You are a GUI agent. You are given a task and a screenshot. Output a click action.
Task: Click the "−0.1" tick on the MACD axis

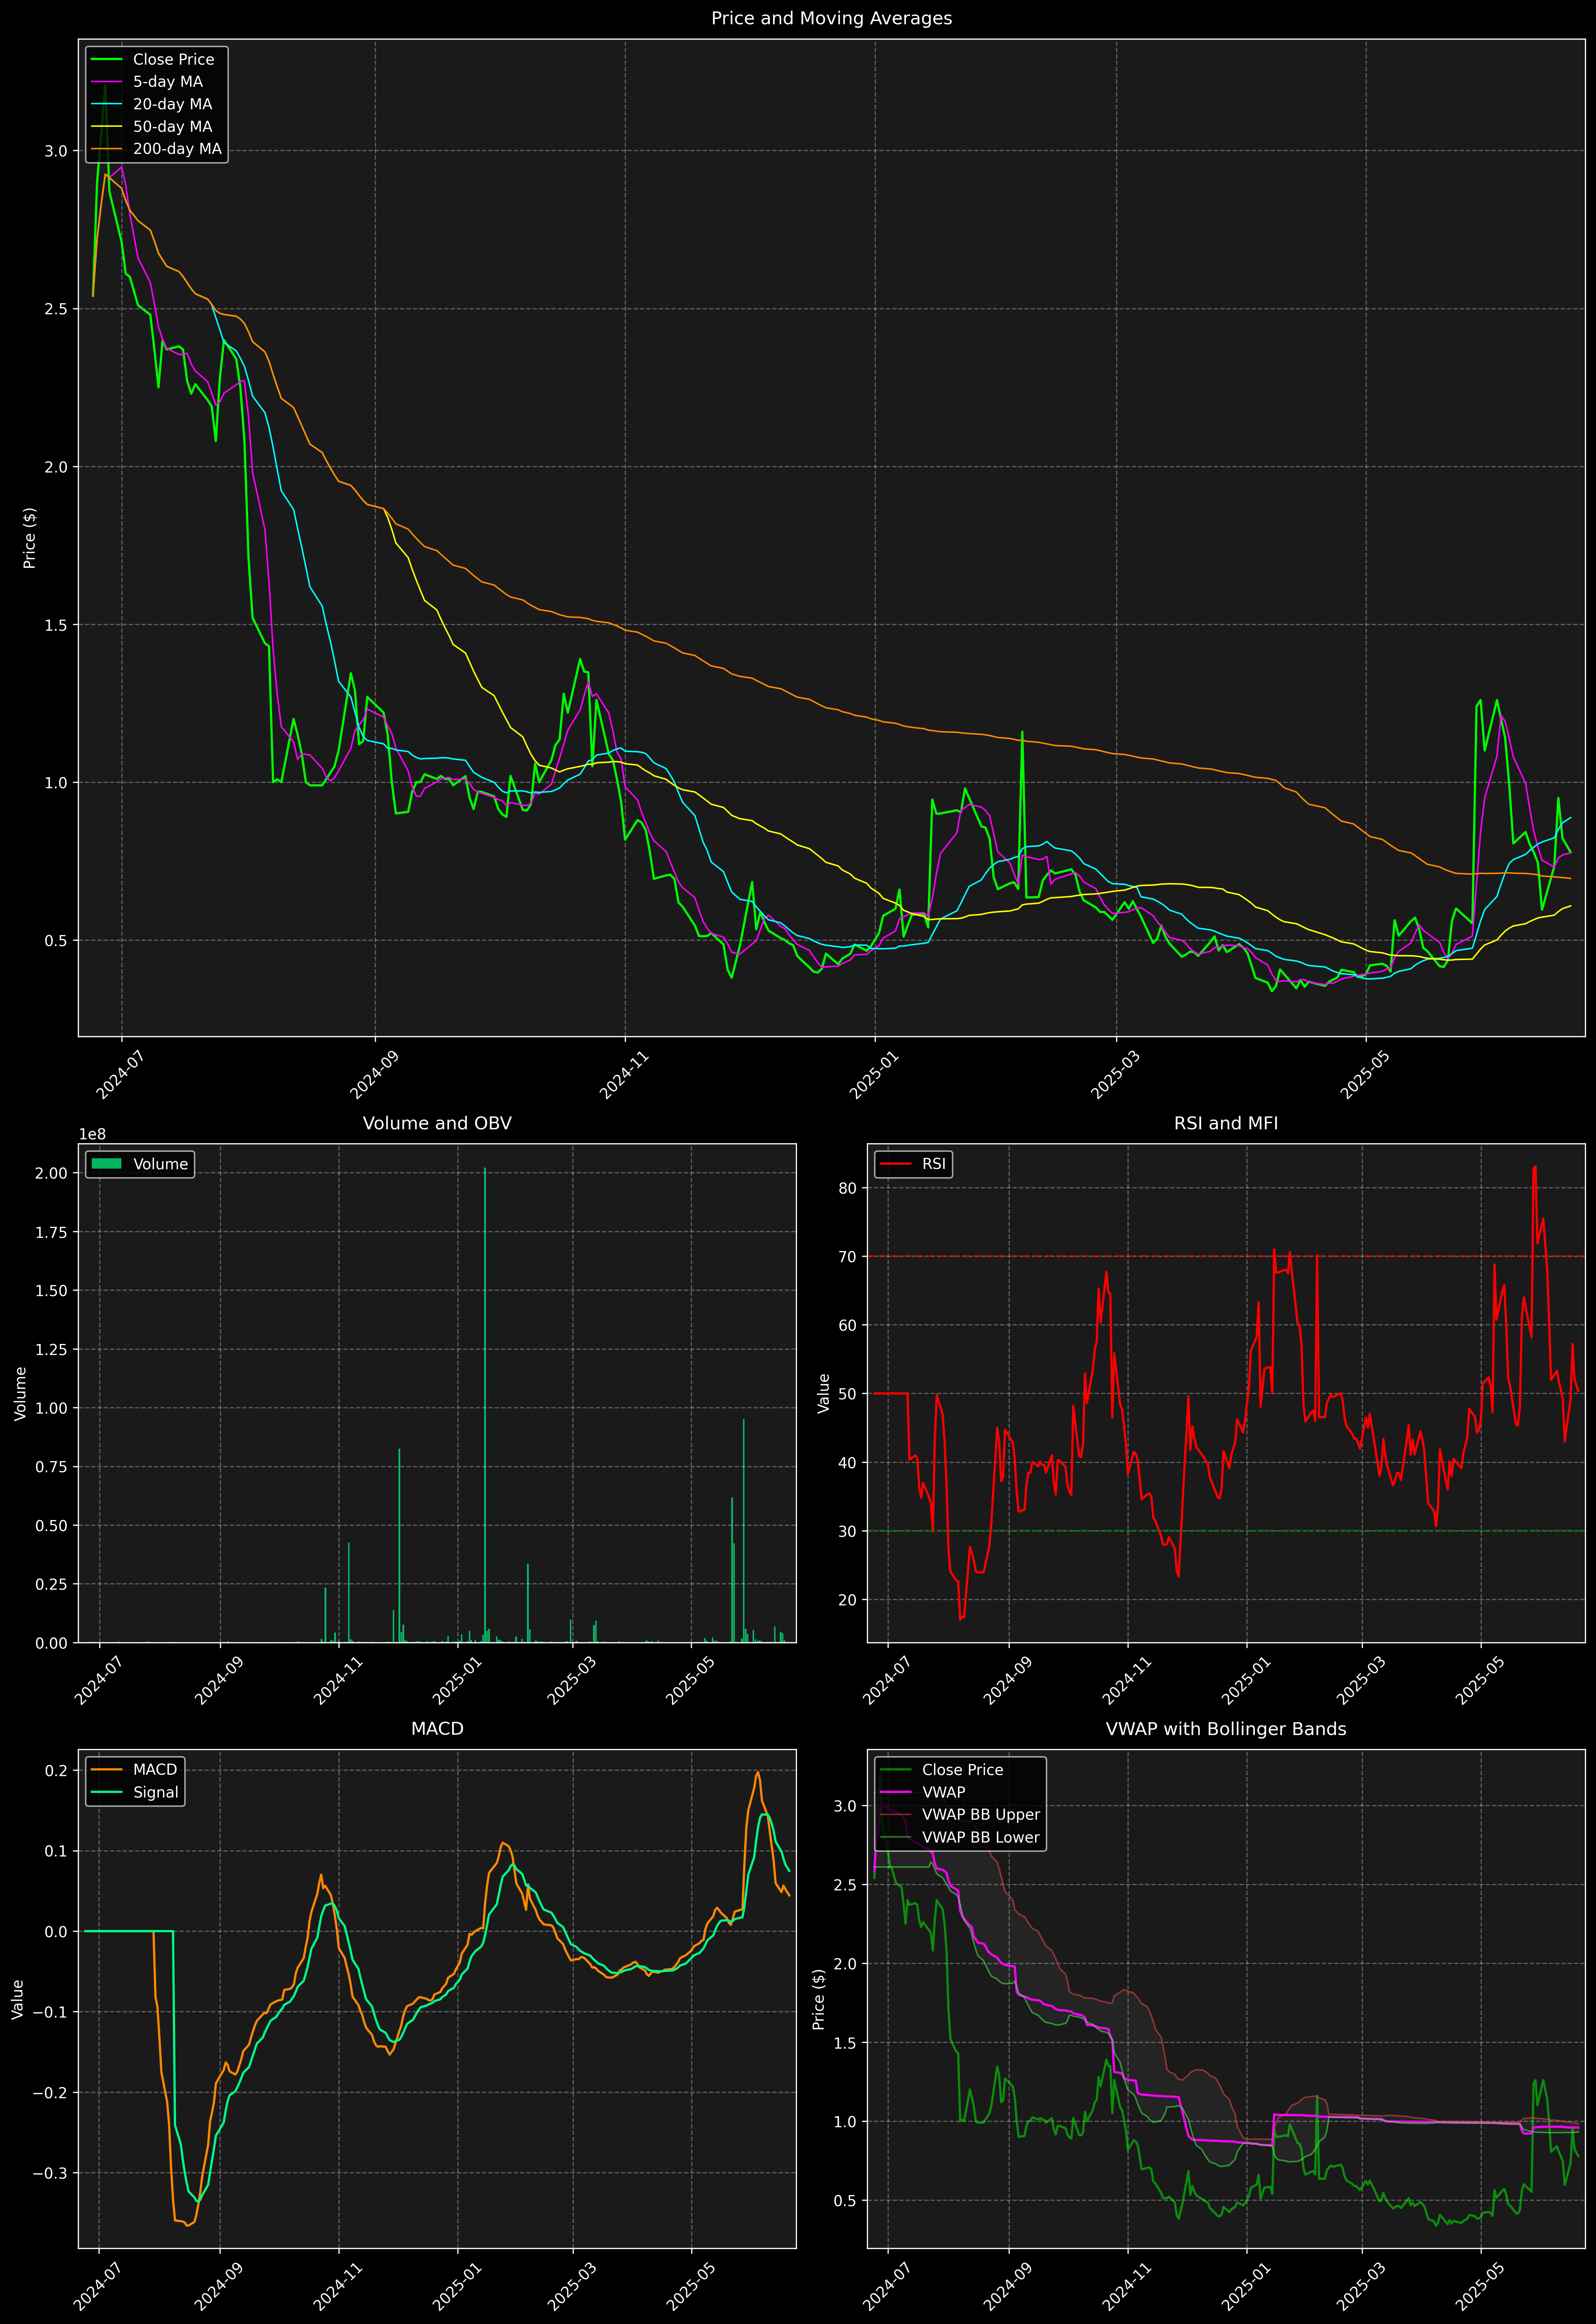(50, 2012)
